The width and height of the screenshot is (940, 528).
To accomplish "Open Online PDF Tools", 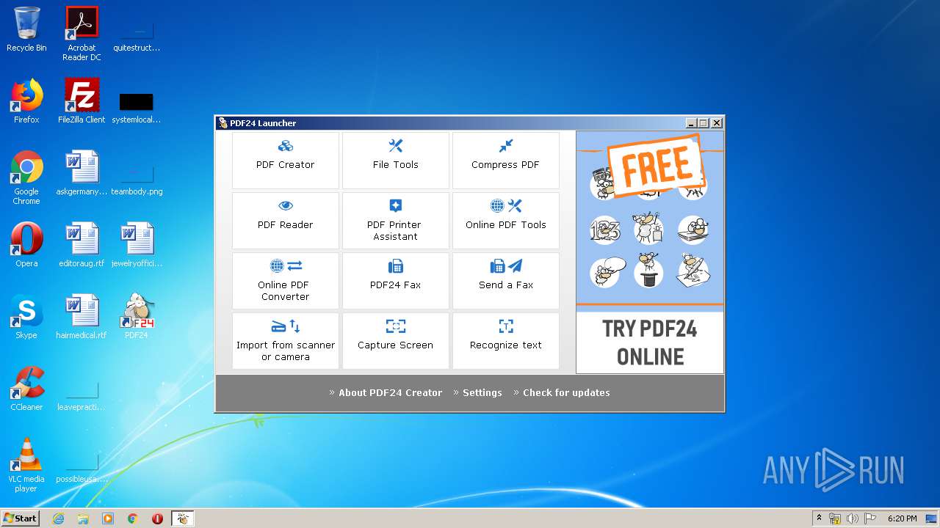I will pyautogui.click(x=506, y=221).
